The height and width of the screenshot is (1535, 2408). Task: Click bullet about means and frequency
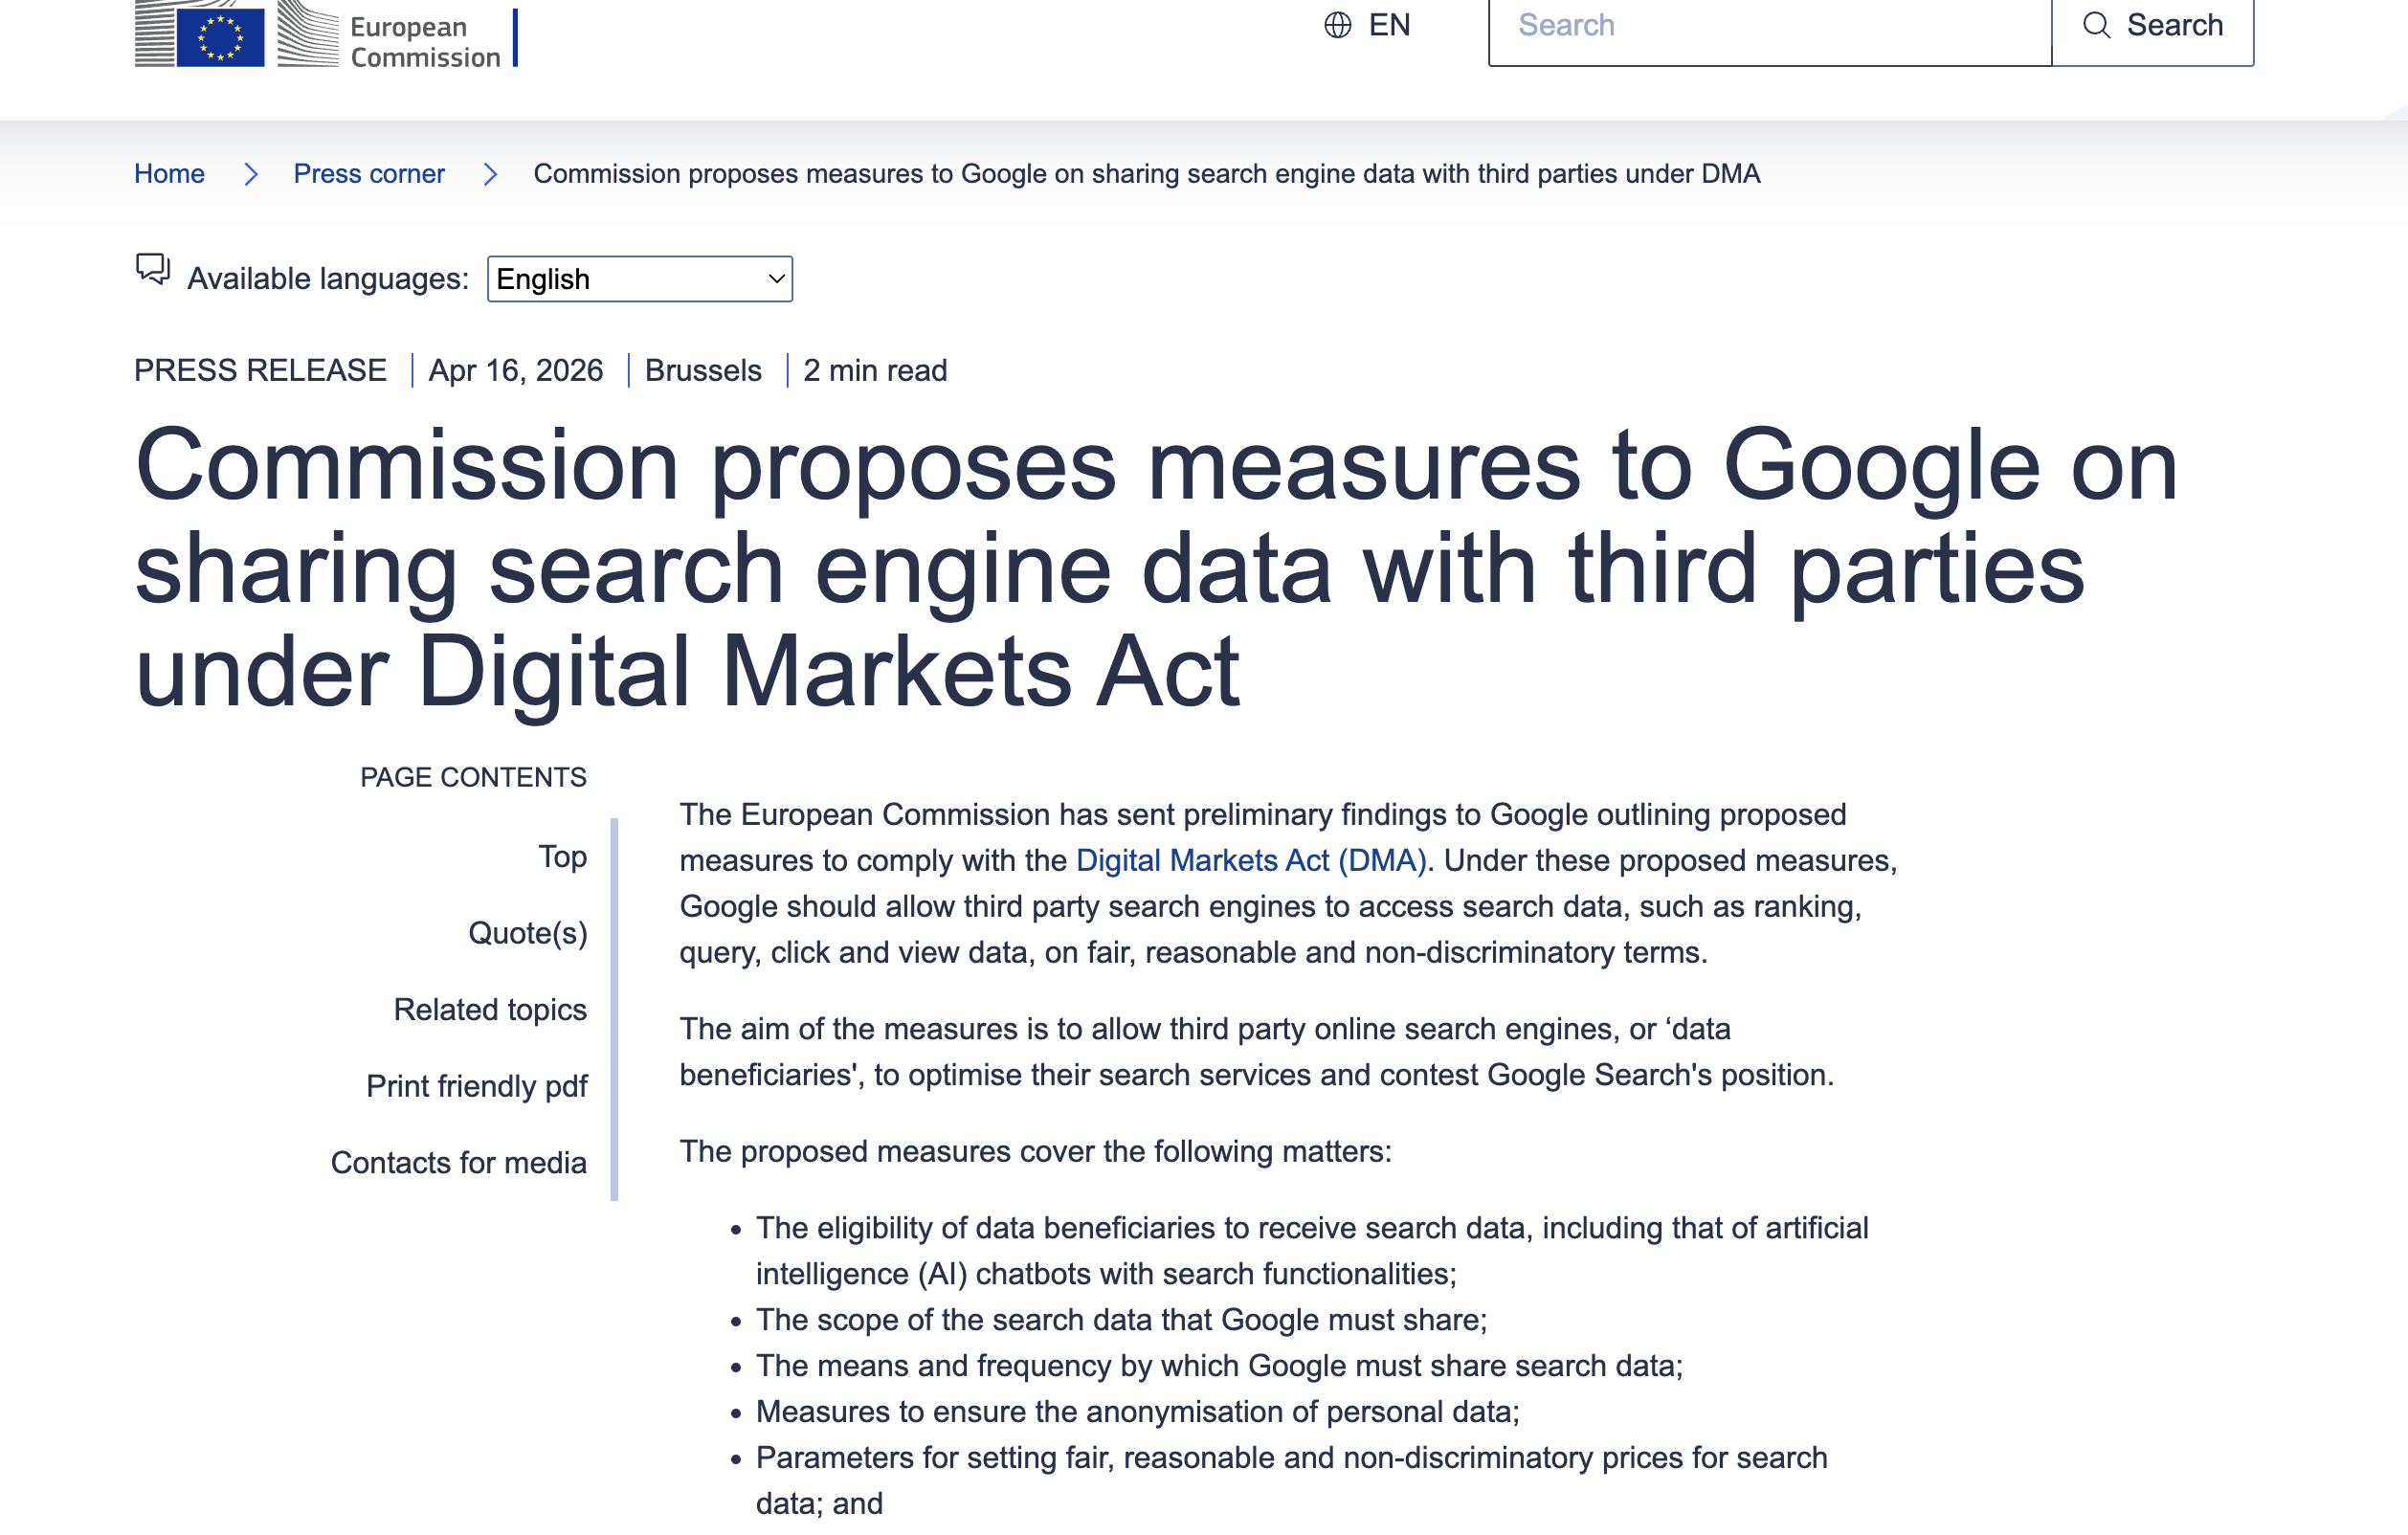coord(1220,1366)
